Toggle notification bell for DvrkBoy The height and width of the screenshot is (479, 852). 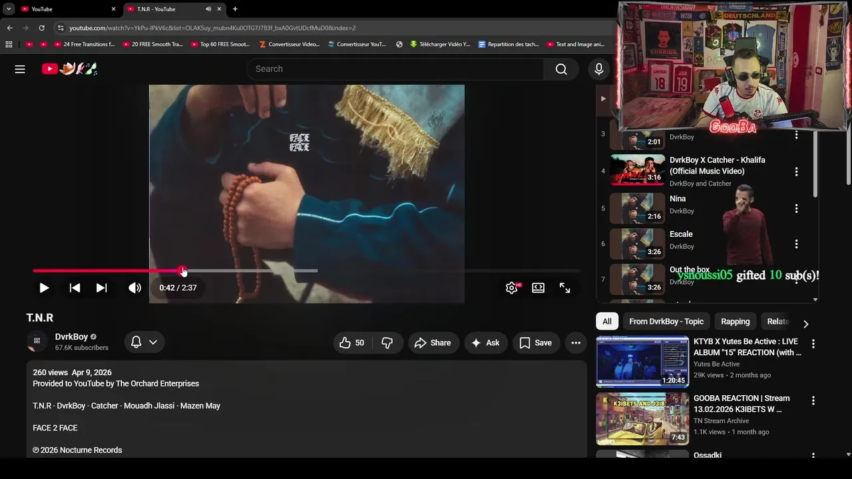(136, 342)
